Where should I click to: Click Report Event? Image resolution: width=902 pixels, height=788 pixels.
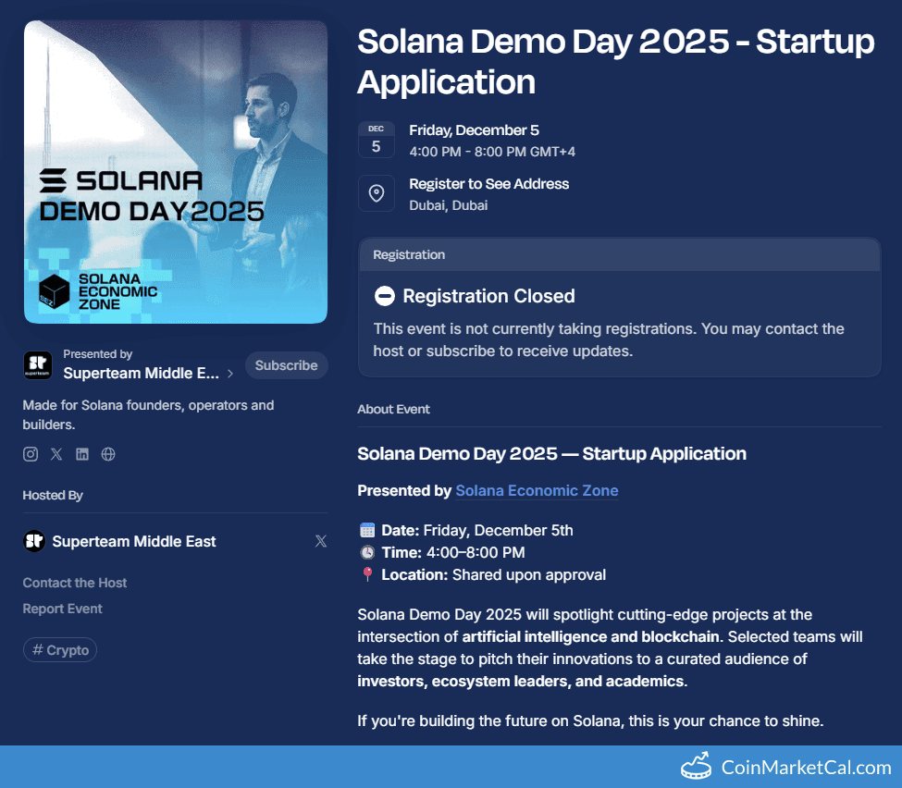pyautogui.click(x=62, y=609)
